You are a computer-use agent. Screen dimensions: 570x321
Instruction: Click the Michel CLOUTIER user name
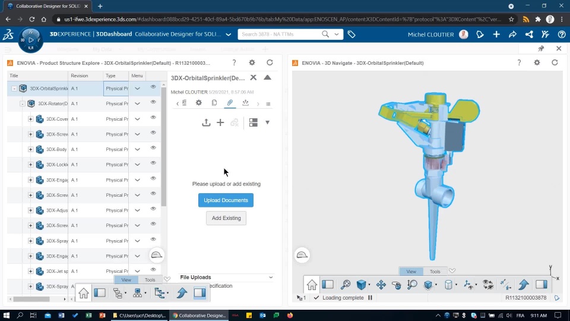pos(431,34)
